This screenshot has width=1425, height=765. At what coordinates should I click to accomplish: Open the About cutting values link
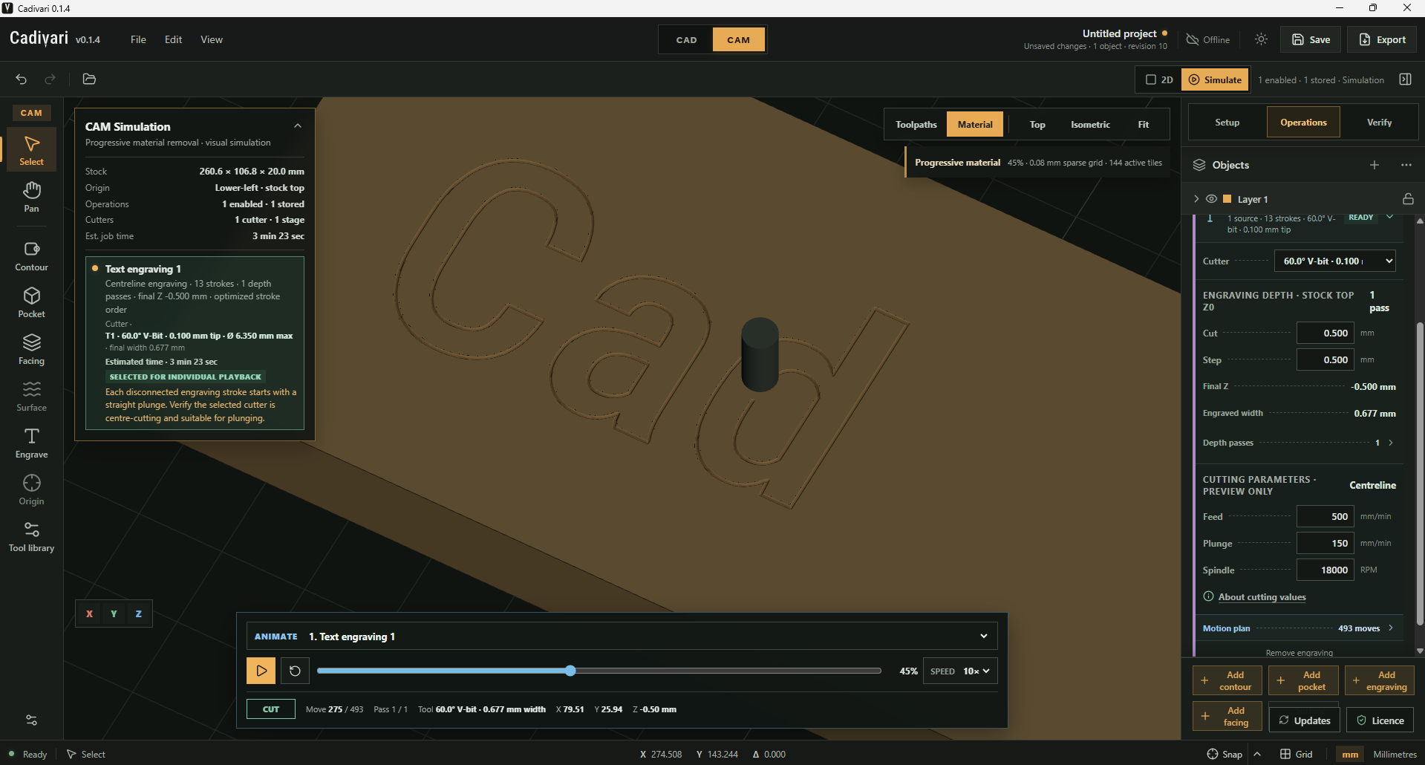[1262, 597]
